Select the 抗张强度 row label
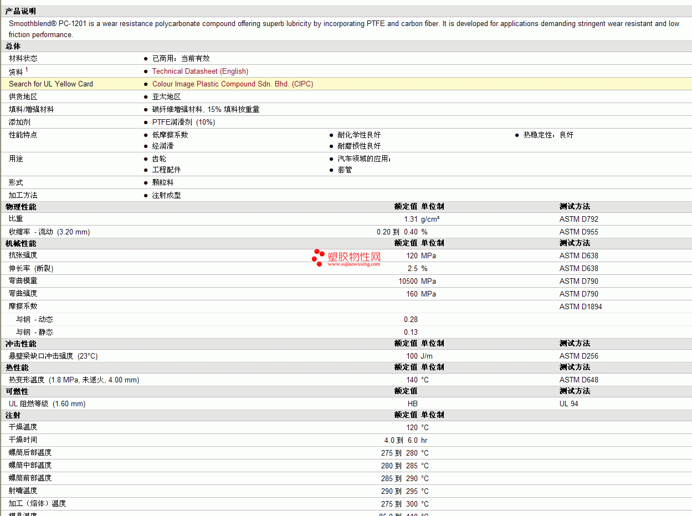The width and height of the screenshot is (692, 516). (23, 256)
